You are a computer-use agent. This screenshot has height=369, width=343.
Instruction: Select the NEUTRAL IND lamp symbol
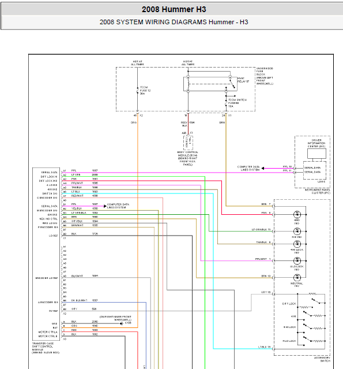pos(297,278)
